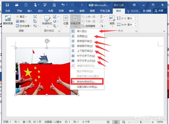The height and width of the screenshot is (124, 169).
Task: Adjust width with the spinner arrows
Action: [x=135, y=25]
